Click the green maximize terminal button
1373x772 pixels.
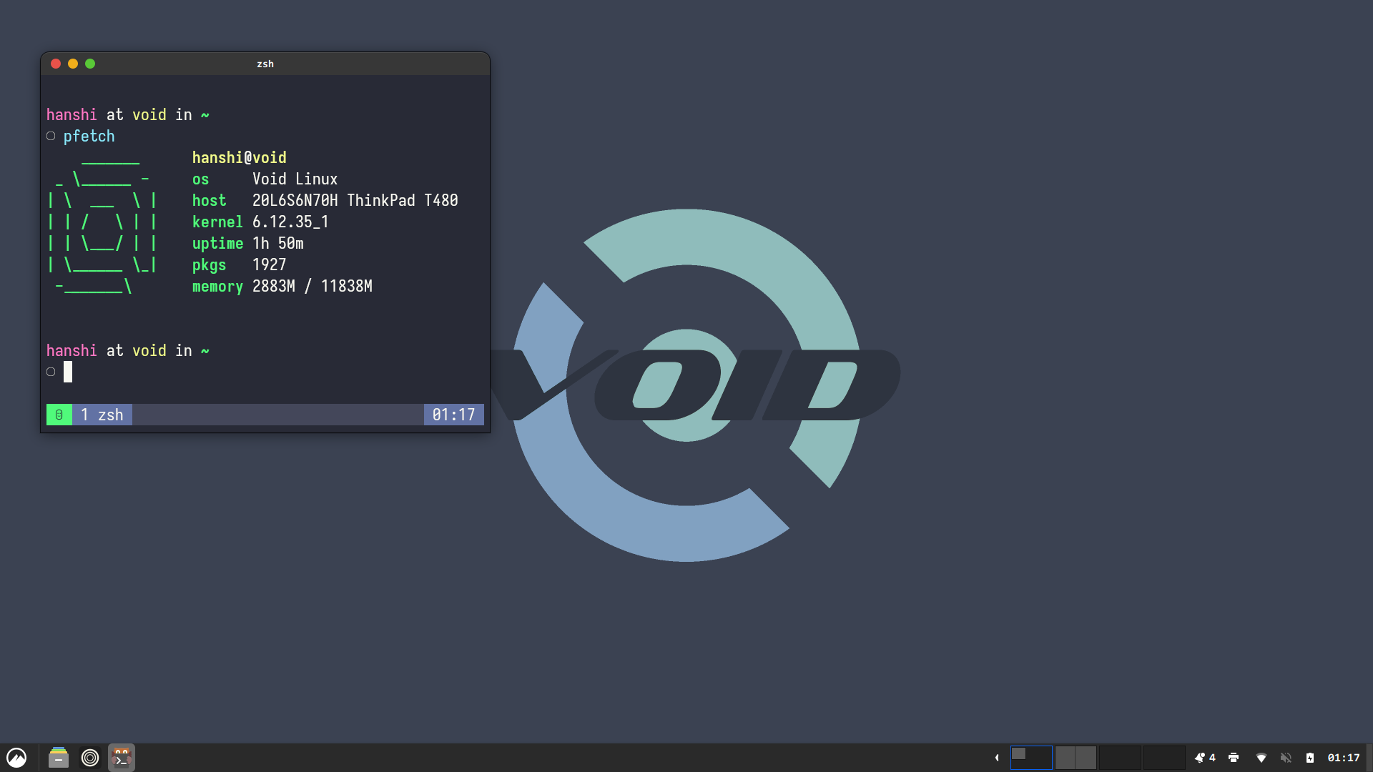(90, 64)
